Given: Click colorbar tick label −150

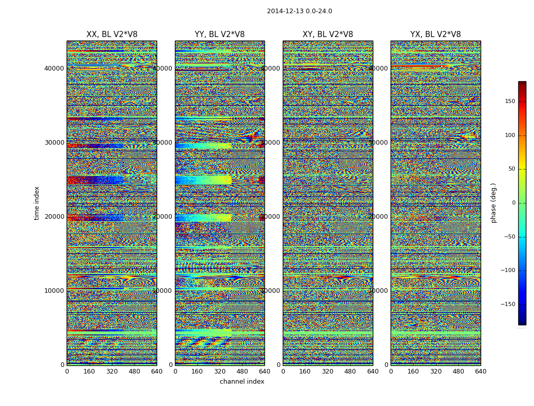Looking at the screenshot, I should [508, 304].
